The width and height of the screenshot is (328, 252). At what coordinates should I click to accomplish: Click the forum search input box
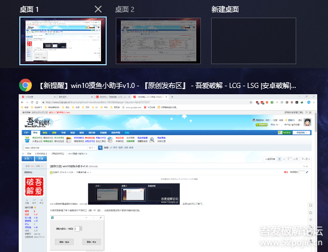[56, 148]
